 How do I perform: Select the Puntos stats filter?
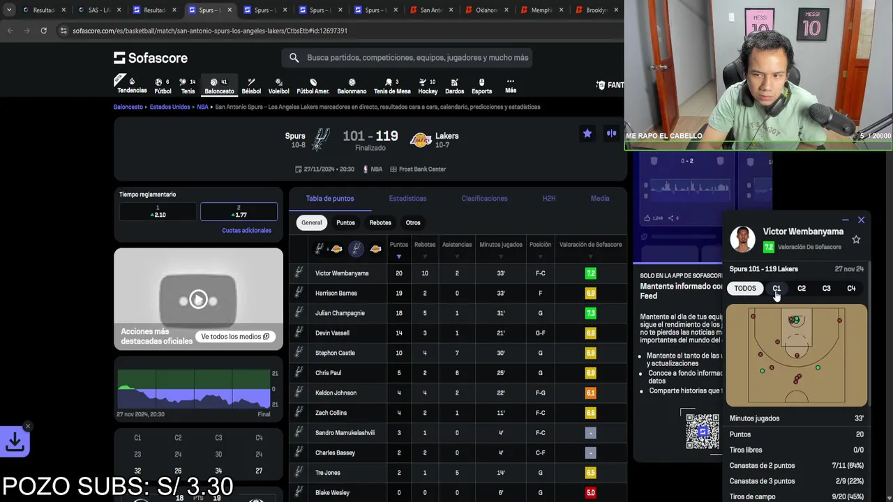(345, 222)
